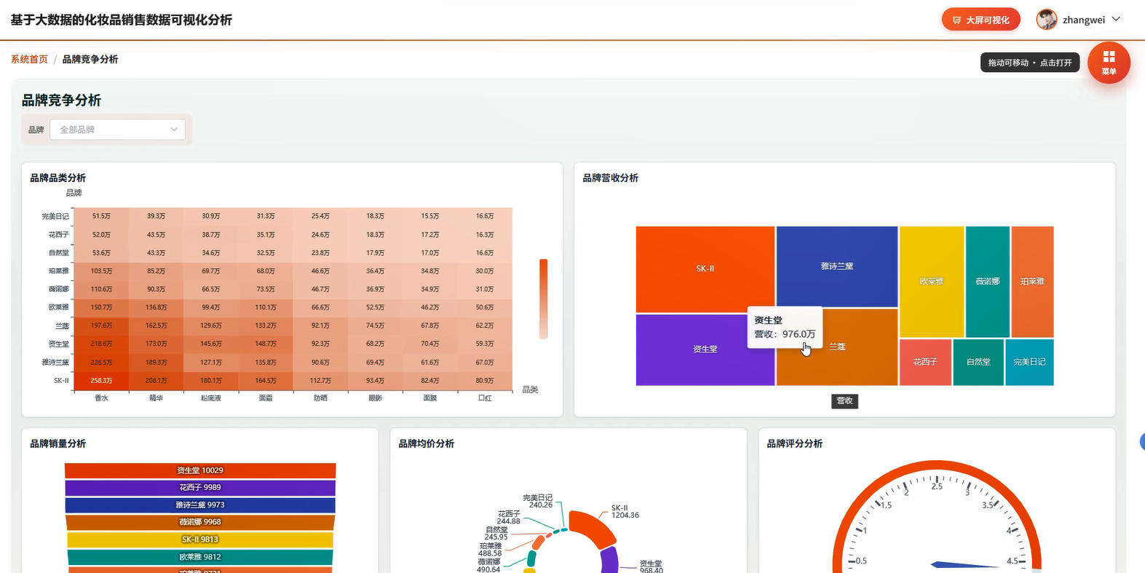Click the 珀莱雅 488.58 donut label
The height and width of the screenshot is (573, 1145).
tap(490, 550)
